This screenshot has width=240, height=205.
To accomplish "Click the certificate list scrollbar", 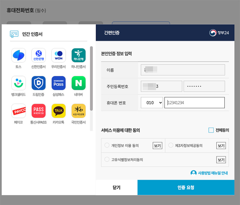I will click(x=91, y=78).
